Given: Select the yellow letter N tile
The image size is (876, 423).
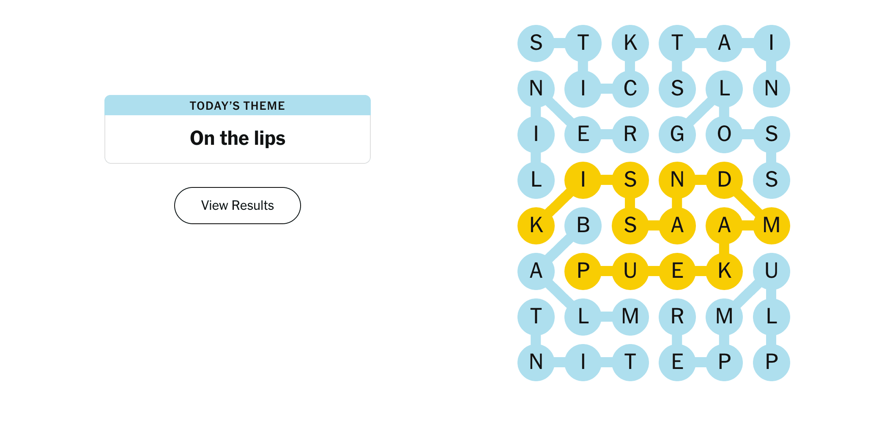Looking at the screenshot, I should pyautogui.click(x=677, y=180).
